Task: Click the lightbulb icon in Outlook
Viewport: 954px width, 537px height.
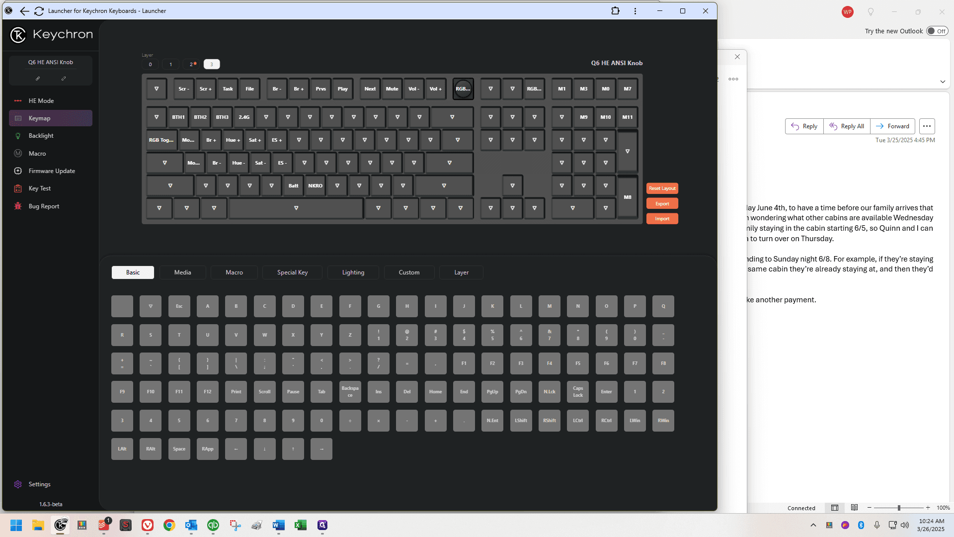Action: (871, 12)
